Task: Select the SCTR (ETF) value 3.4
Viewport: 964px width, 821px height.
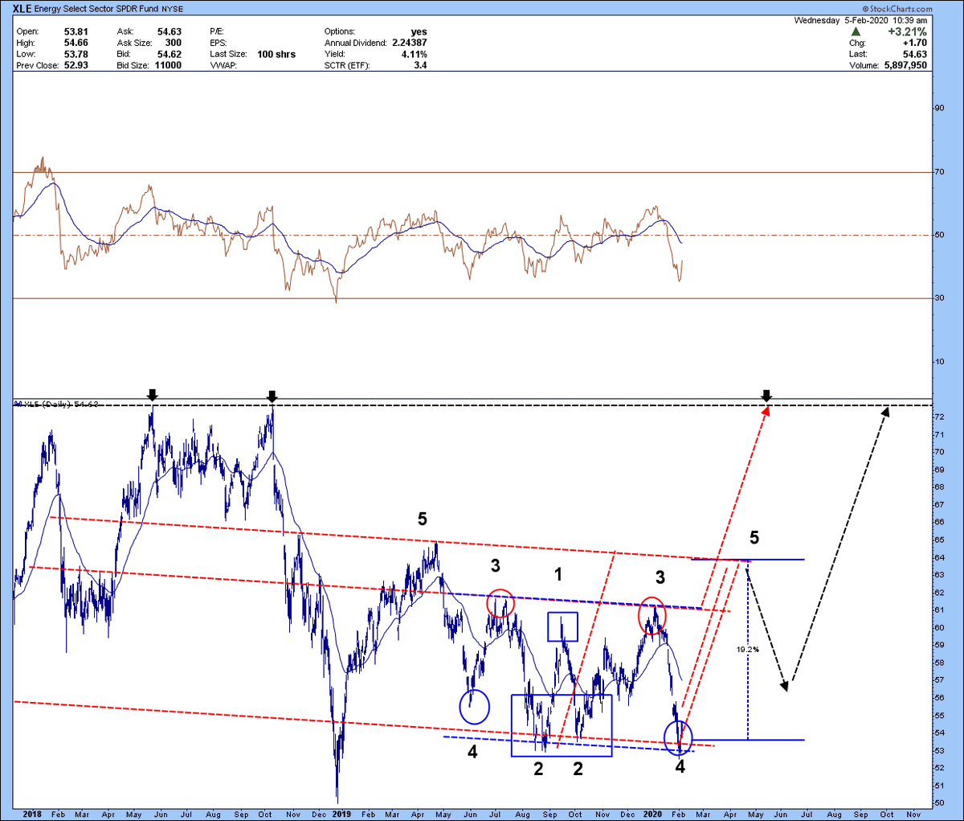Action: 420,65
